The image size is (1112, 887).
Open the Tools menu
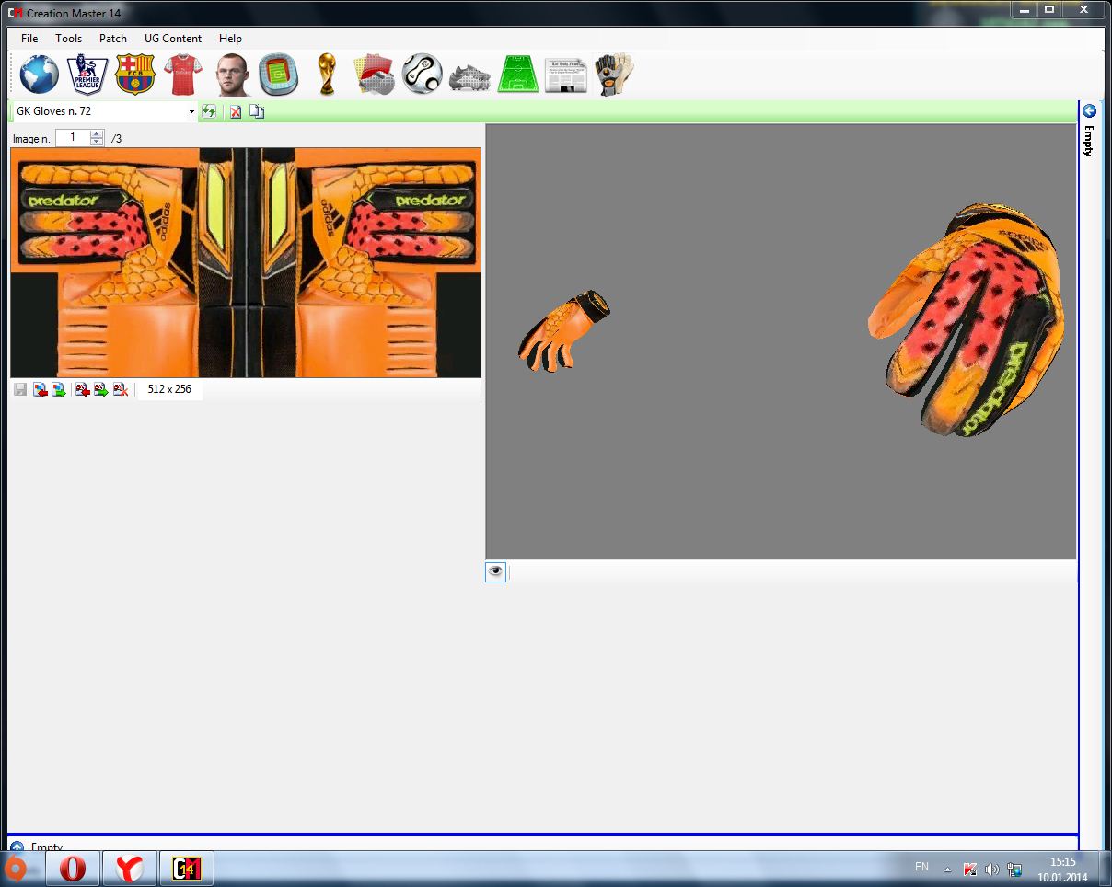coord(68,39)
